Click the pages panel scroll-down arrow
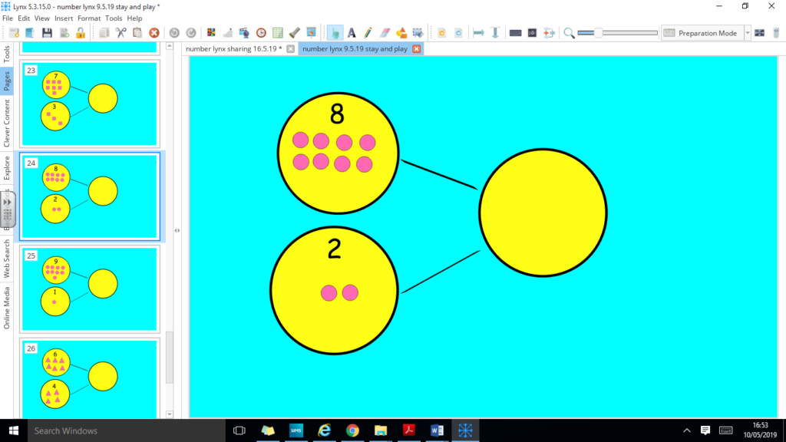The height and width of the screenshot is (442, 786). tap(170, 414)
